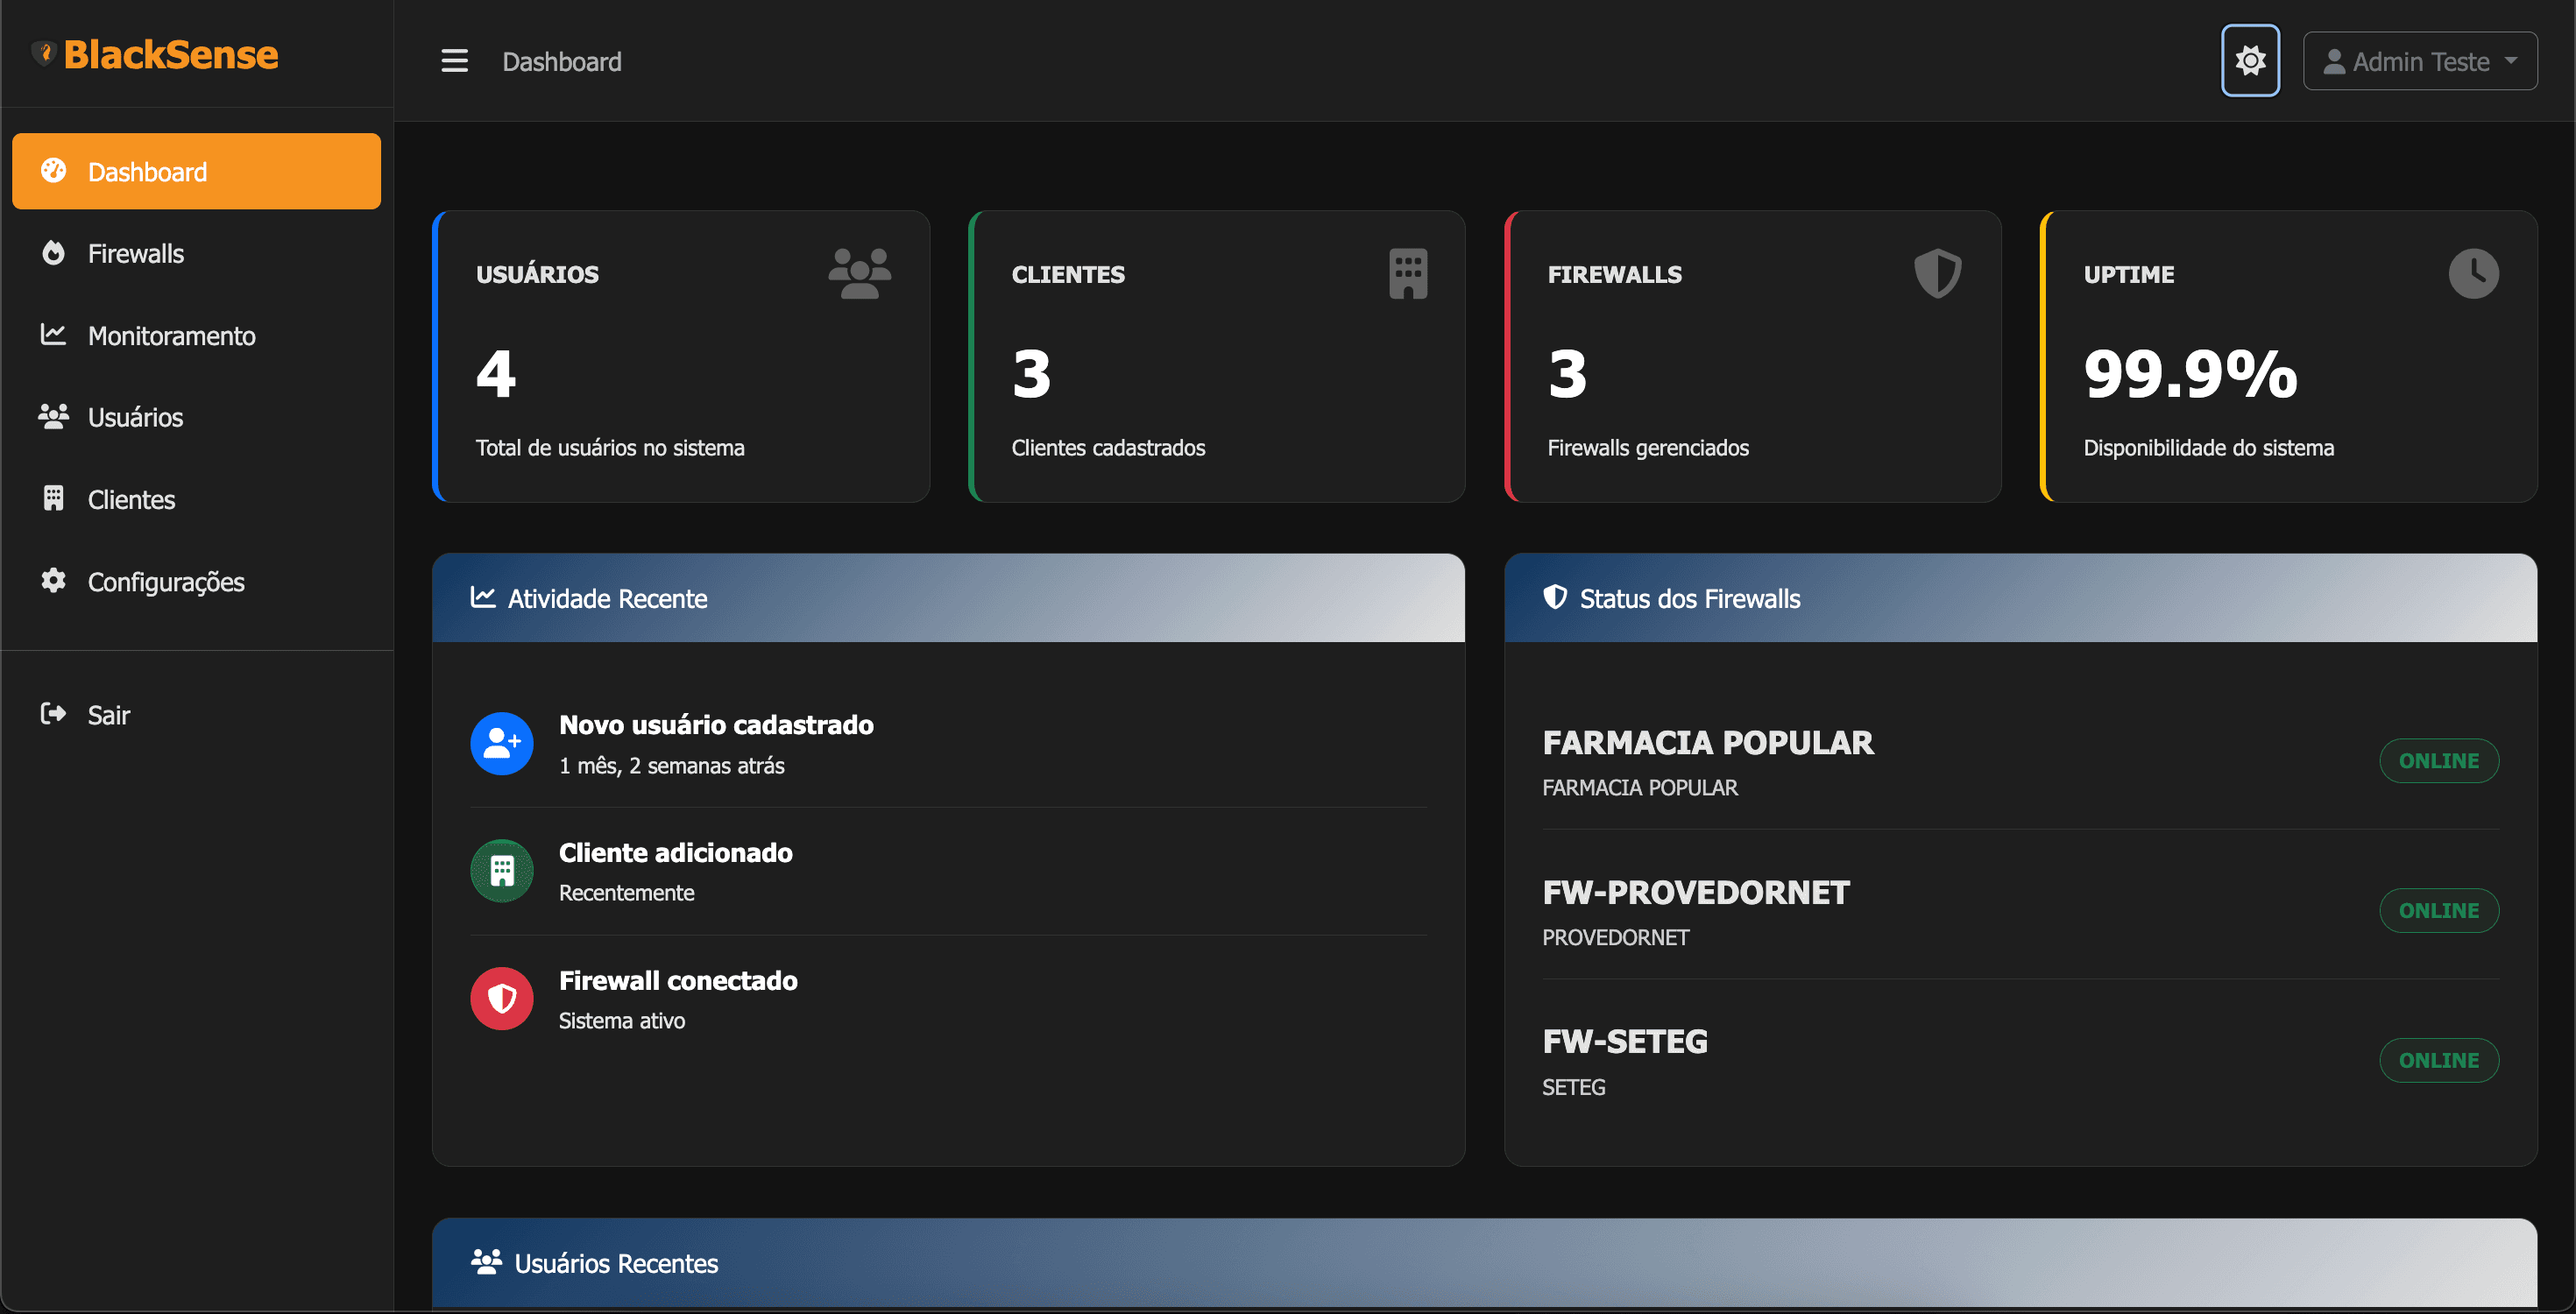Click the clock icon on the Uptime card
The height and width of the screenshot is (1314, 2576).
click(x=2474, y=272)
